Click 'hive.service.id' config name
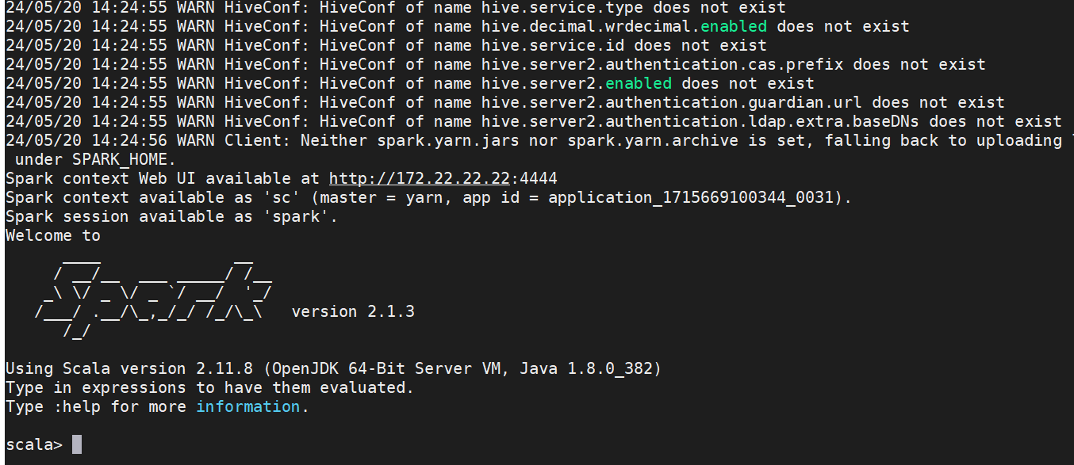1074x465 pixels. pyautogui.click(x=553, y=45)
